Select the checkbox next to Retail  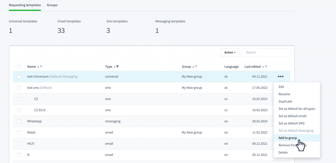point(19,132)
